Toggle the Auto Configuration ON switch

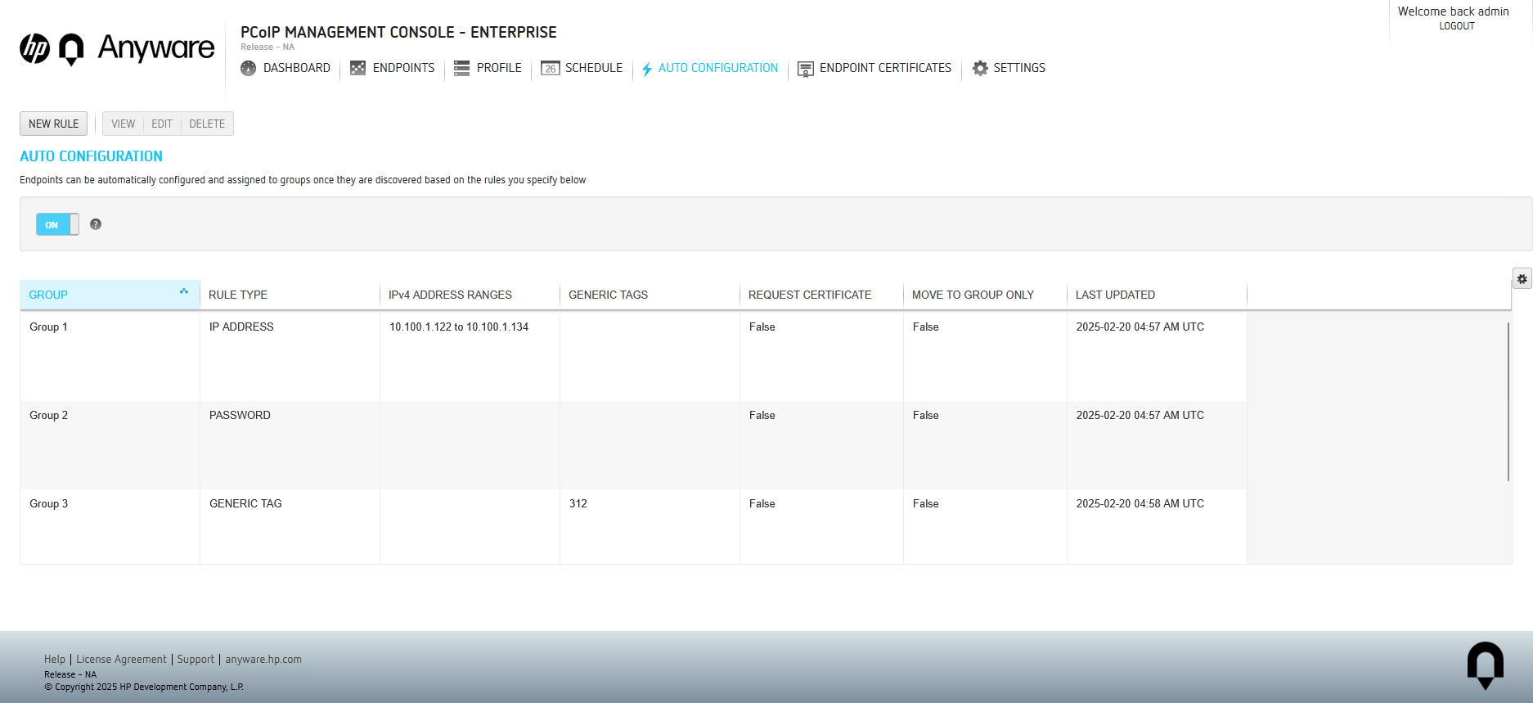pos(57,224)
